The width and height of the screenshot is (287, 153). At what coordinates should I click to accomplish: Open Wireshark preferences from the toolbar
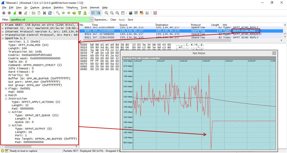tap(147, 13)
